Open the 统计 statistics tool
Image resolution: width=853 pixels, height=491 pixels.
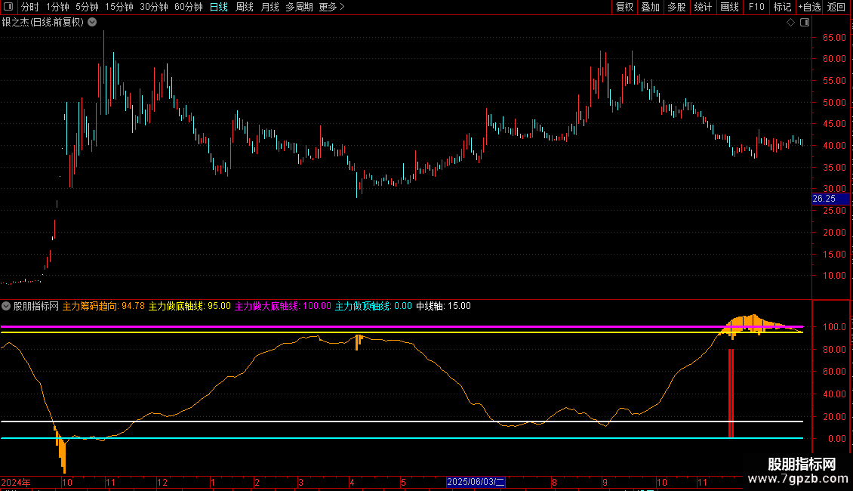pos(703,7)
